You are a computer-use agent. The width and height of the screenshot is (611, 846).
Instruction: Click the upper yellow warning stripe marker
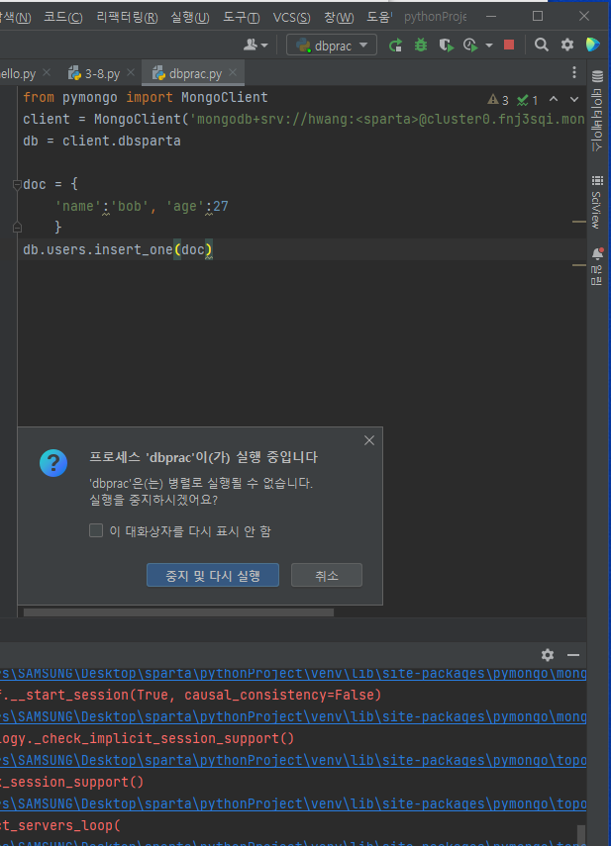579,222
